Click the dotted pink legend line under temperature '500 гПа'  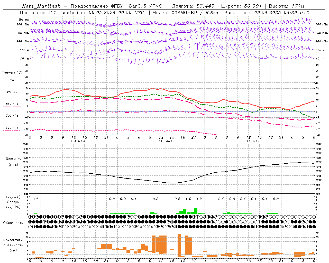click(11, 130)
